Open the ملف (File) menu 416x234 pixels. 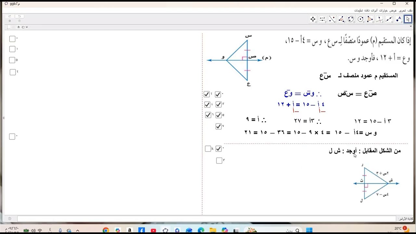pos(409,10)
